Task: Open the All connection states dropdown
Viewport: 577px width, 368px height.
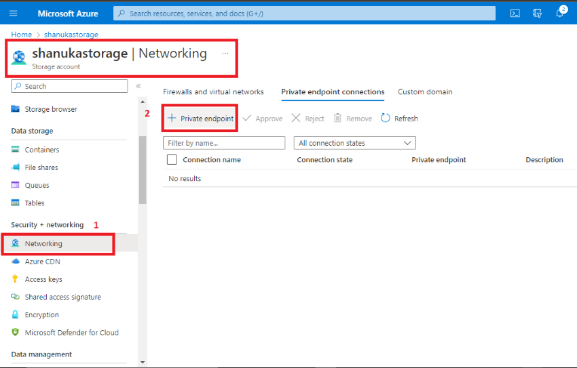Action: [355, 143]
